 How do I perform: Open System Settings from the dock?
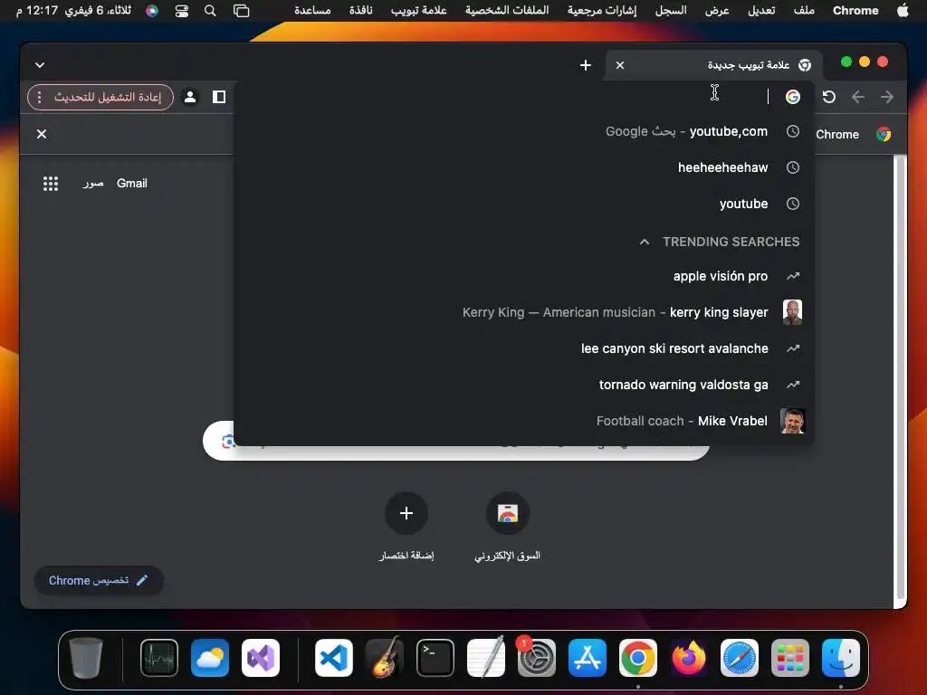(536, 658)
